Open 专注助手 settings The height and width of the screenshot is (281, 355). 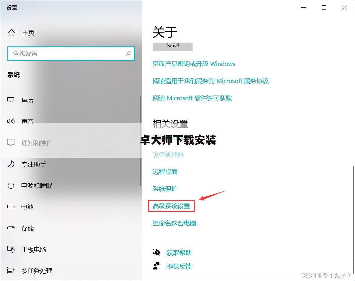pos(34,164)
